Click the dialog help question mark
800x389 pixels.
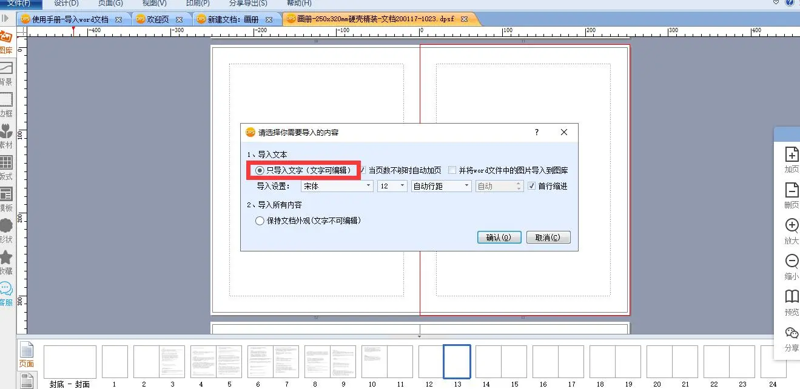coord(537,132)
